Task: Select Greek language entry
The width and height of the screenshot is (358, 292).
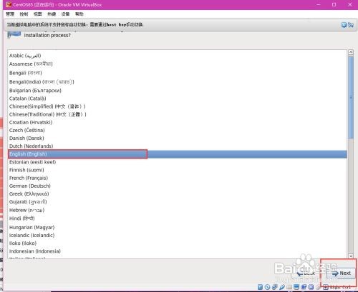Action: point(177,193)
